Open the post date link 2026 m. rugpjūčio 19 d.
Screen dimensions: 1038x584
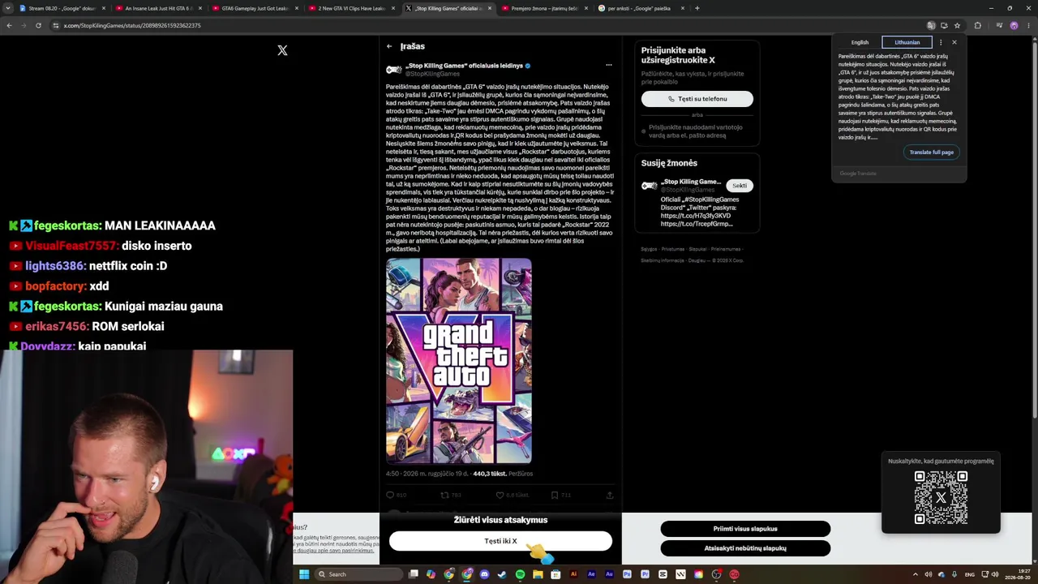click(x=435, y=474)
